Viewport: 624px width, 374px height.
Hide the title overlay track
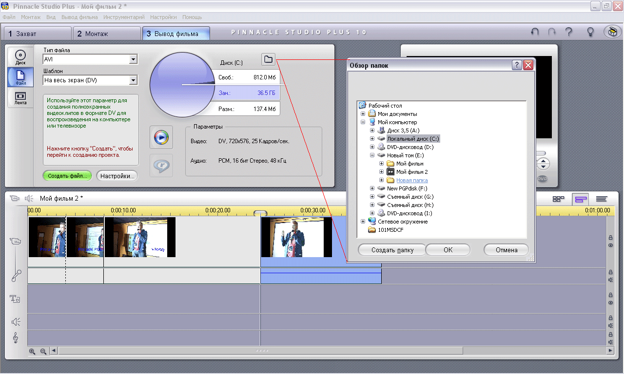pos(610,303)
